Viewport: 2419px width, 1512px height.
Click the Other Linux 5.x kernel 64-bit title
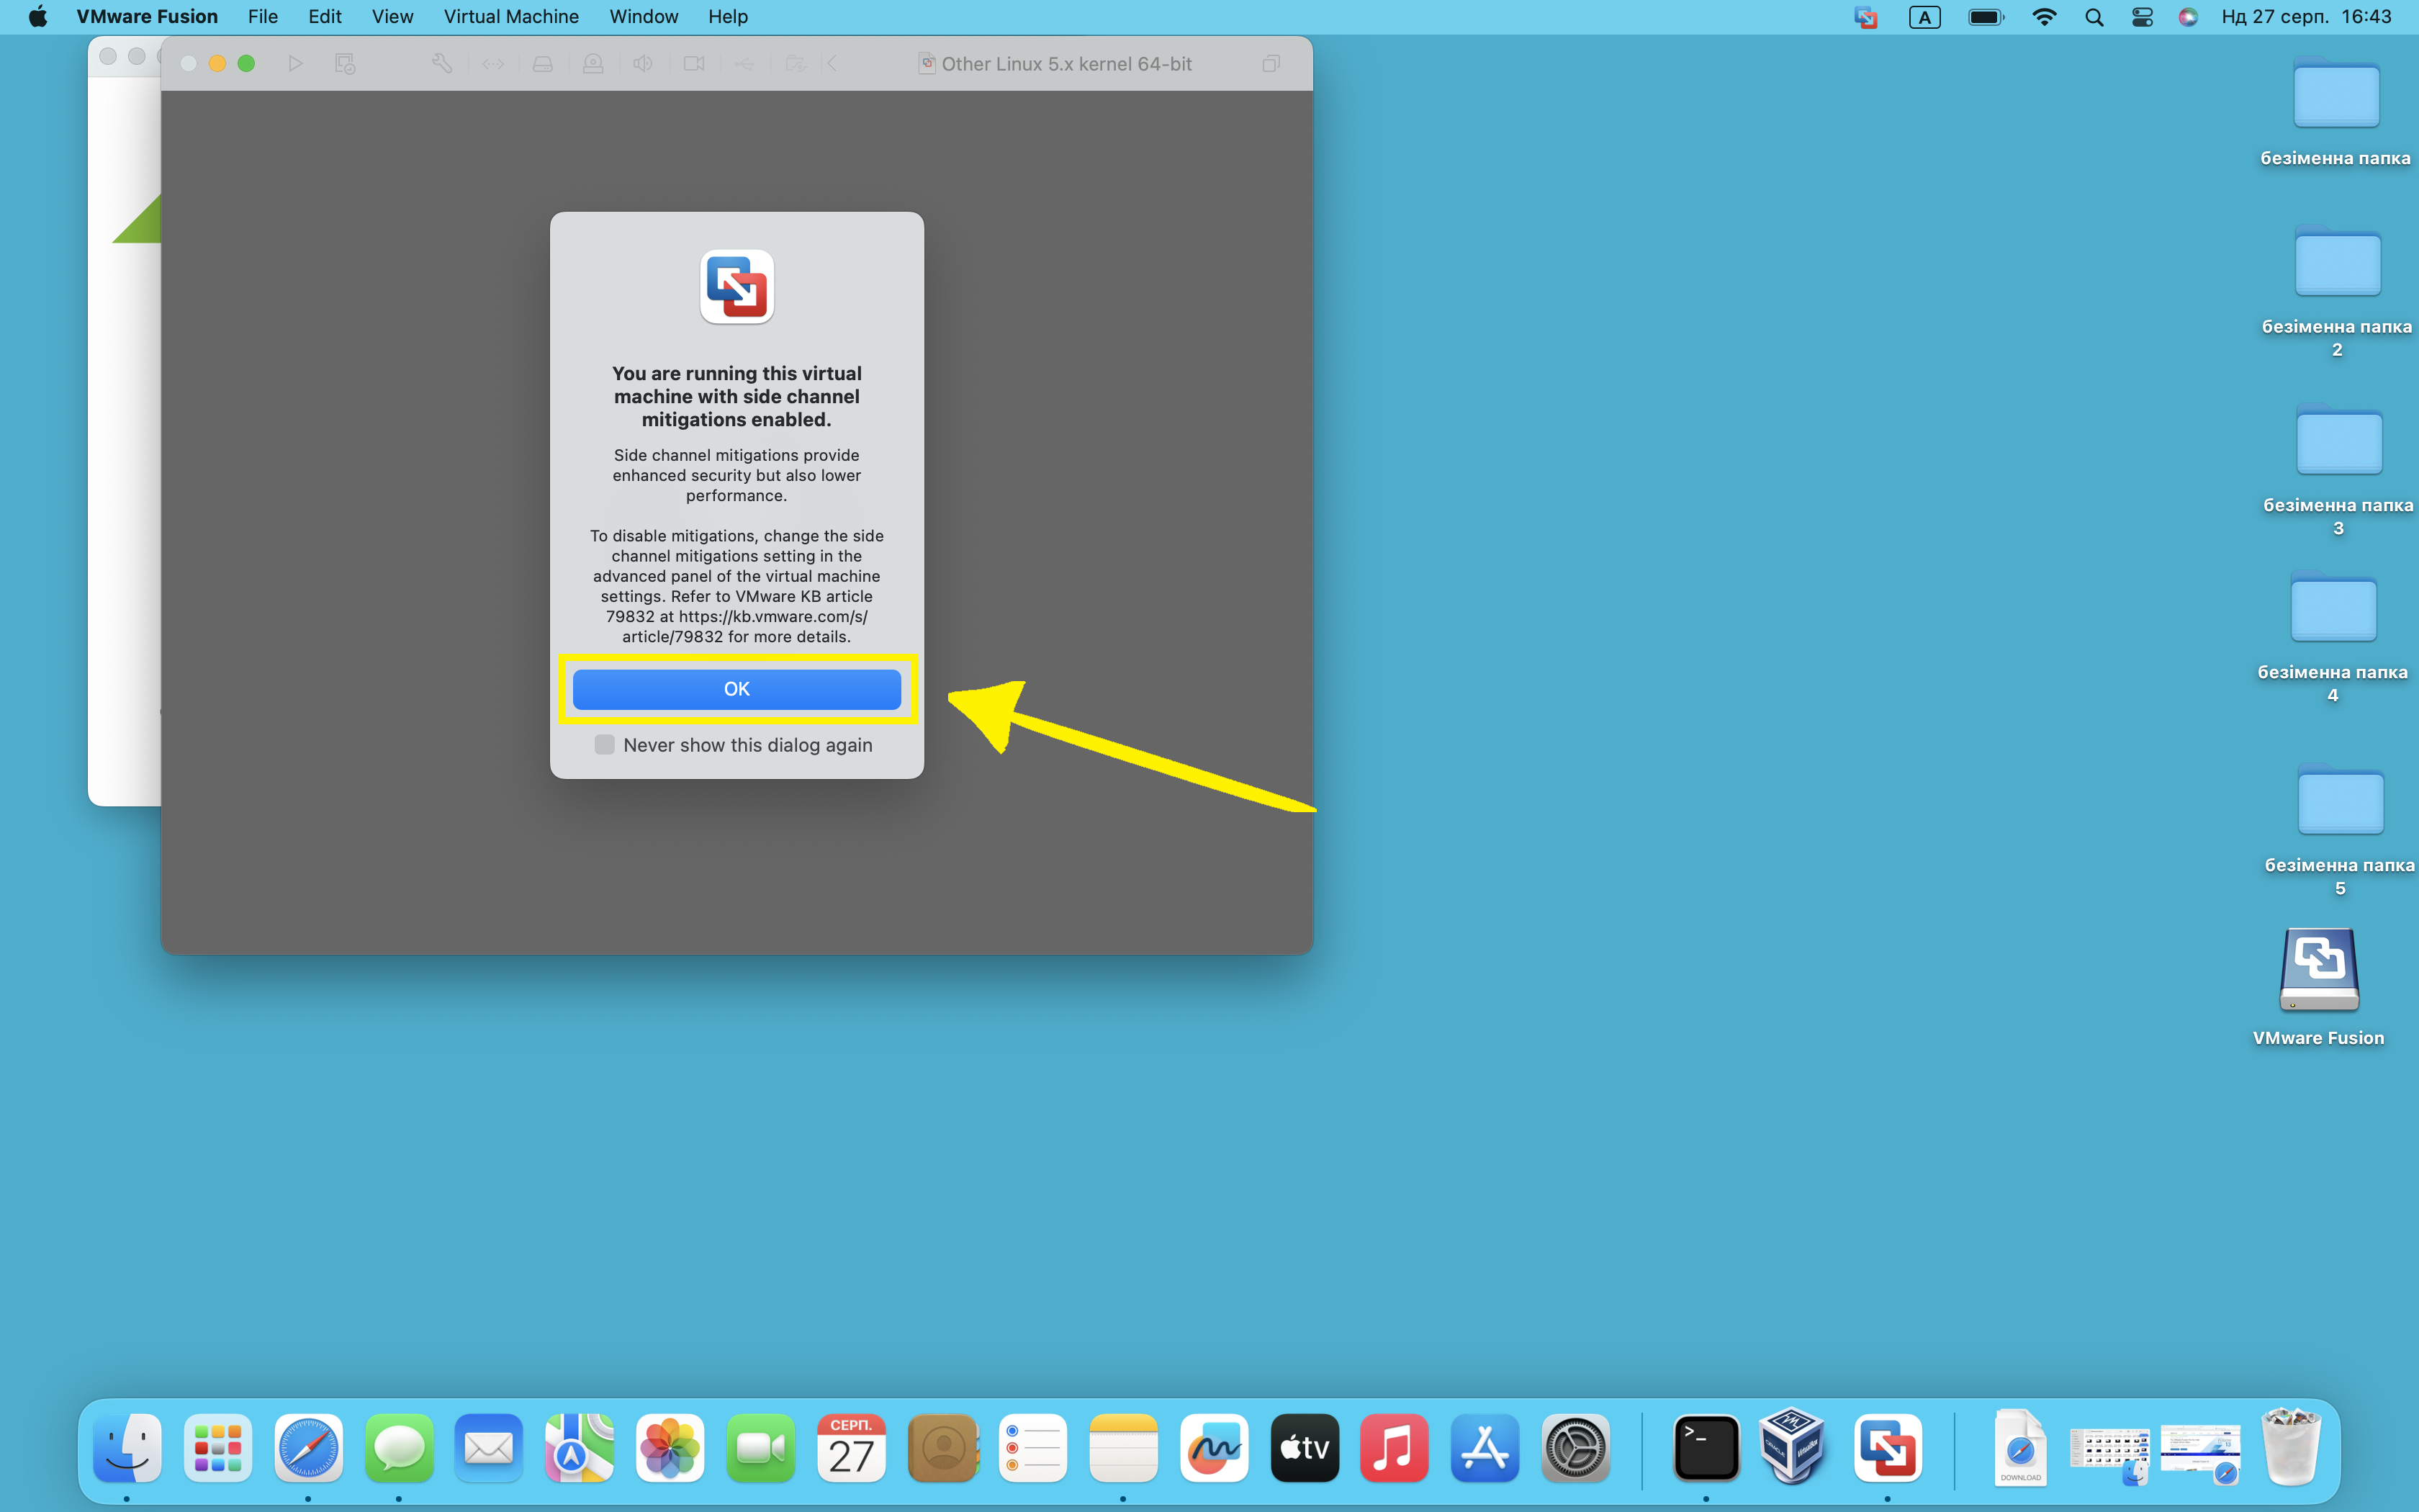click(x=1066, y=64)
